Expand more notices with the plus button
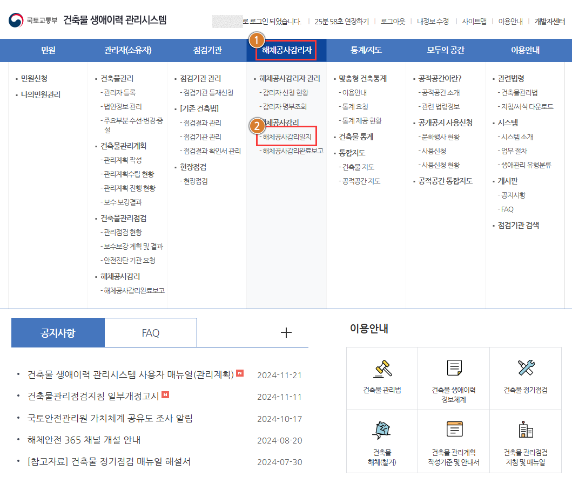The height and width of the screenshot is (491, 572). (x=286, y=332)
